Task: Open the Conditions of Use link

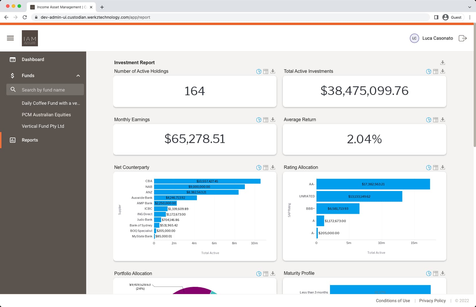Action: click(x=393, y=300)
